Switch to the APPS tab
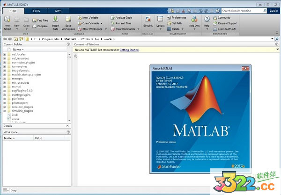281x195 pixels. click(x=58, y=11)
